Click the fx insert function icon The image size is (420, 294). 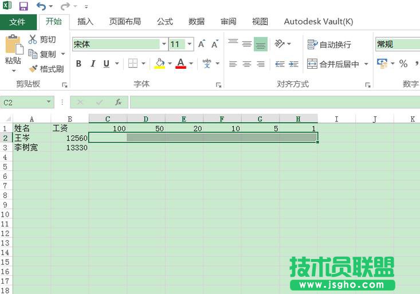coord(119,102)
